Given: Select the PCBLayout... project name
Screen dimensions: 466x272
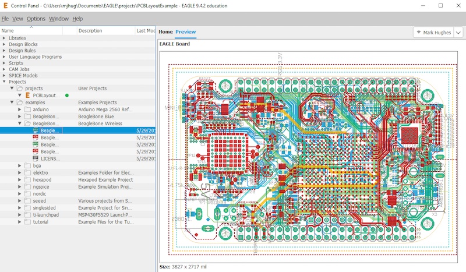Looking at the screenshot, I should point(46,96).
